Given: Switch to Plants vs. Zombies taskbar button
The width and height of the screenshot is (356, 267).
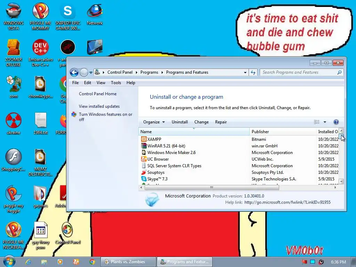Looking at the screenshot, I should point(128,262).
